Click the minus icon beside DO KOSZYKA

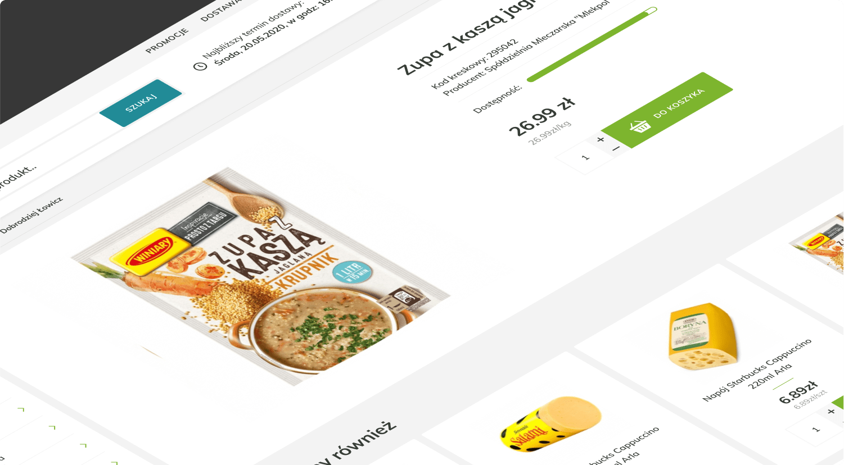pyautogui.click(x=616, y=149)
